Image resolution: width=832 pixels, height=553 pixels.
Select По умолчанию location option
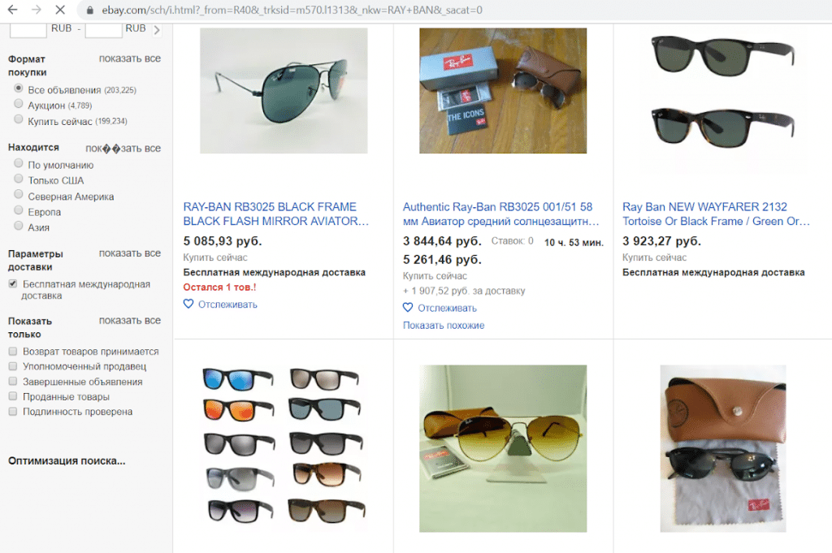(19, 162)
